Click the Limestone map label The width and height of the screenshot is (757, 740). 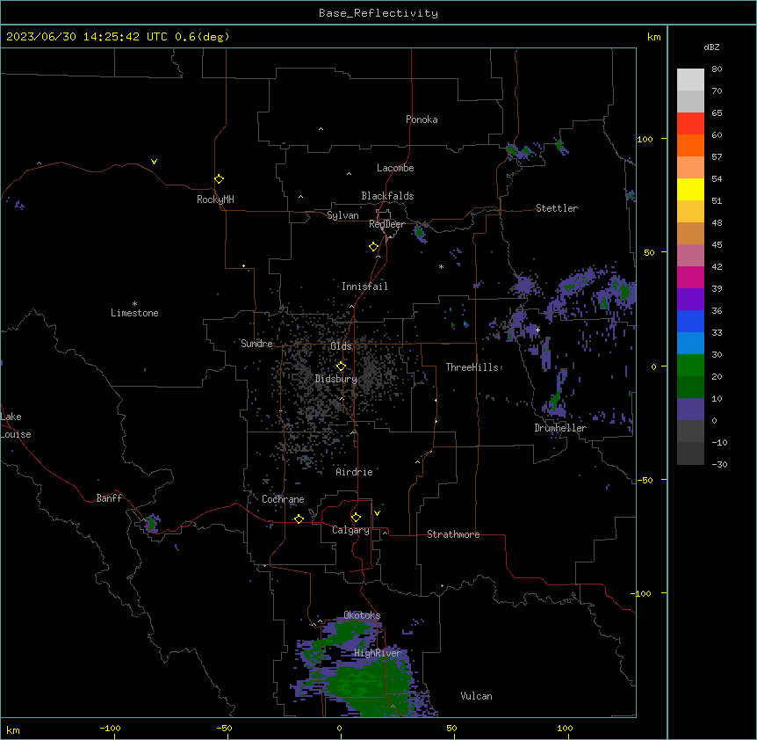[x=134, y=313]
